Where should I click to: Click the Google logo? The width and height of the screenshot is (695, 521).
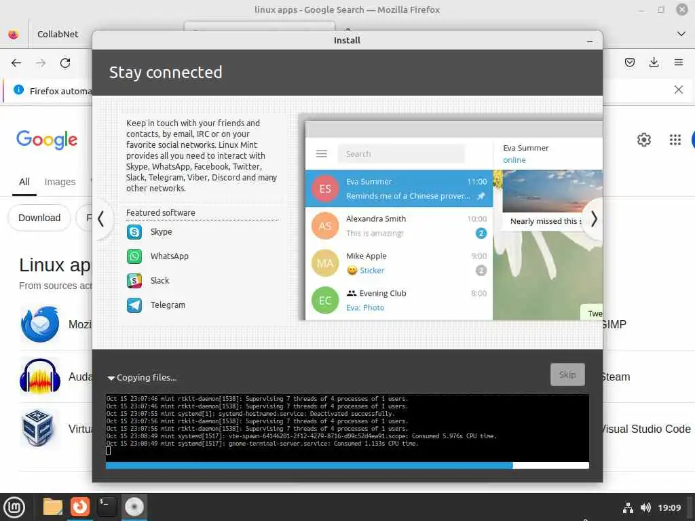47,140
